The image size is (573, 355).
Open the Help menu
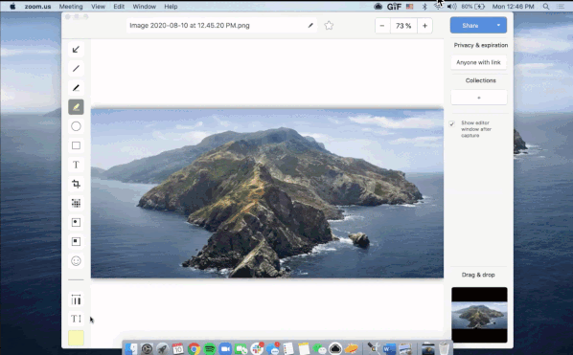[171, 6]
